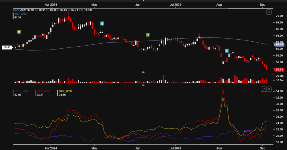Click the 61.34 value under SMA (100)
The image size is (287, 150).
click(18, 18)
